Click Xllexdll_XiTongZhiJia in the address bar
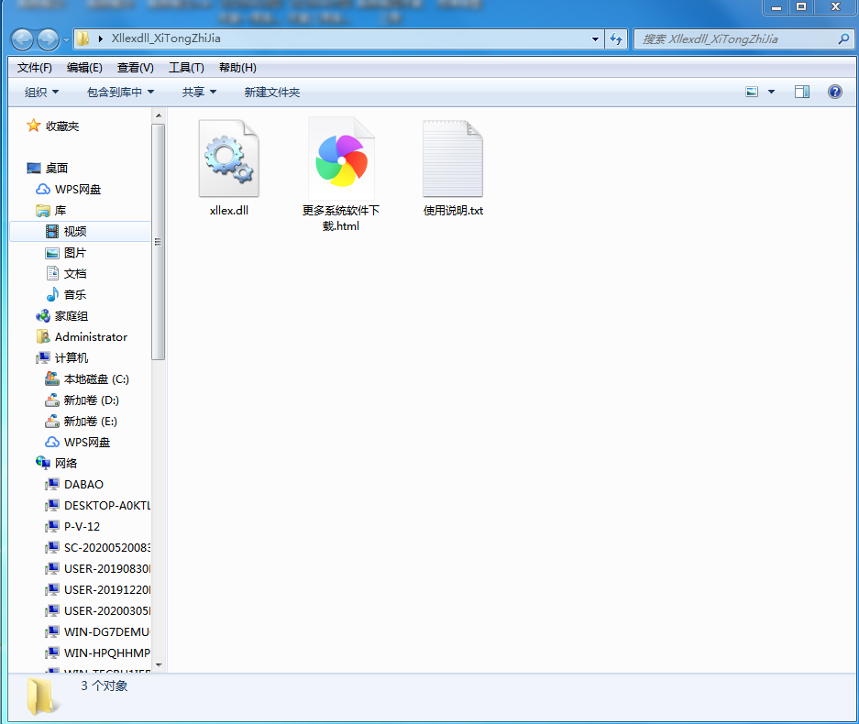The image size is (859, 724). 166,38
